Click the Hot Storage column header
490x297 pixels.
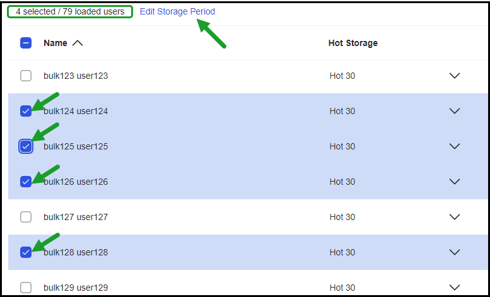tap(353, 43)
